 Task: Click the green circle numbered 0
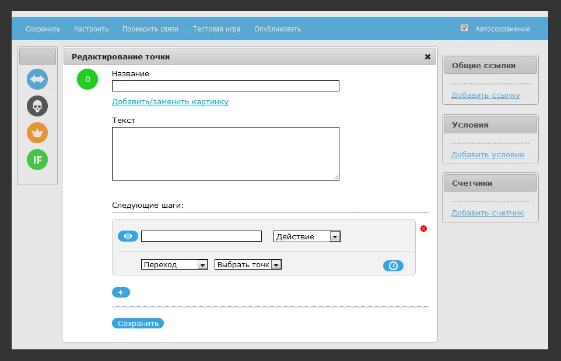87,79
